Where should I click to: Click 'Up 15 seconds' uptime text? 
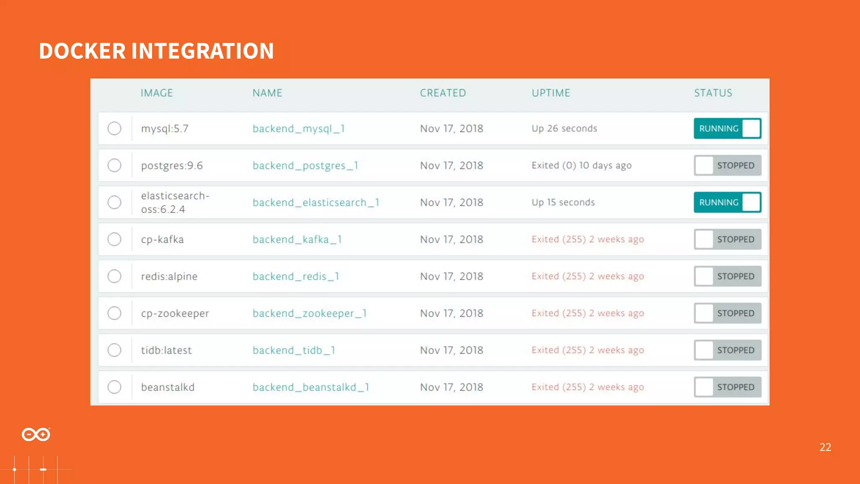coord(563,203)
